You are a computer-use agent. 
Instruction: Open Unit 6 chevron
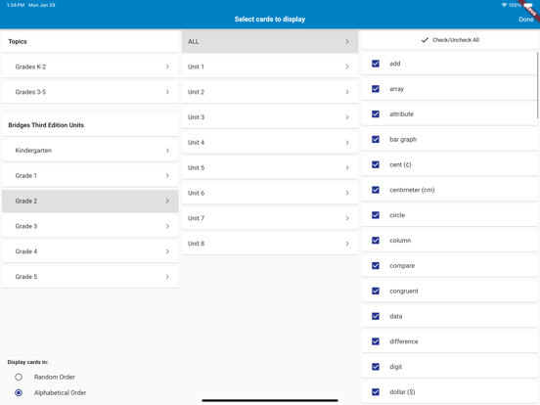pyautogui.click(x=347, y=193)
